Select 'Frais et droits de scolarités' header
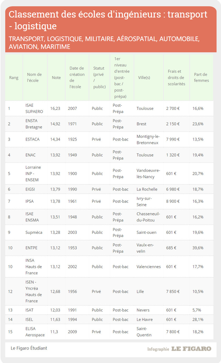 tap(176, 78)
